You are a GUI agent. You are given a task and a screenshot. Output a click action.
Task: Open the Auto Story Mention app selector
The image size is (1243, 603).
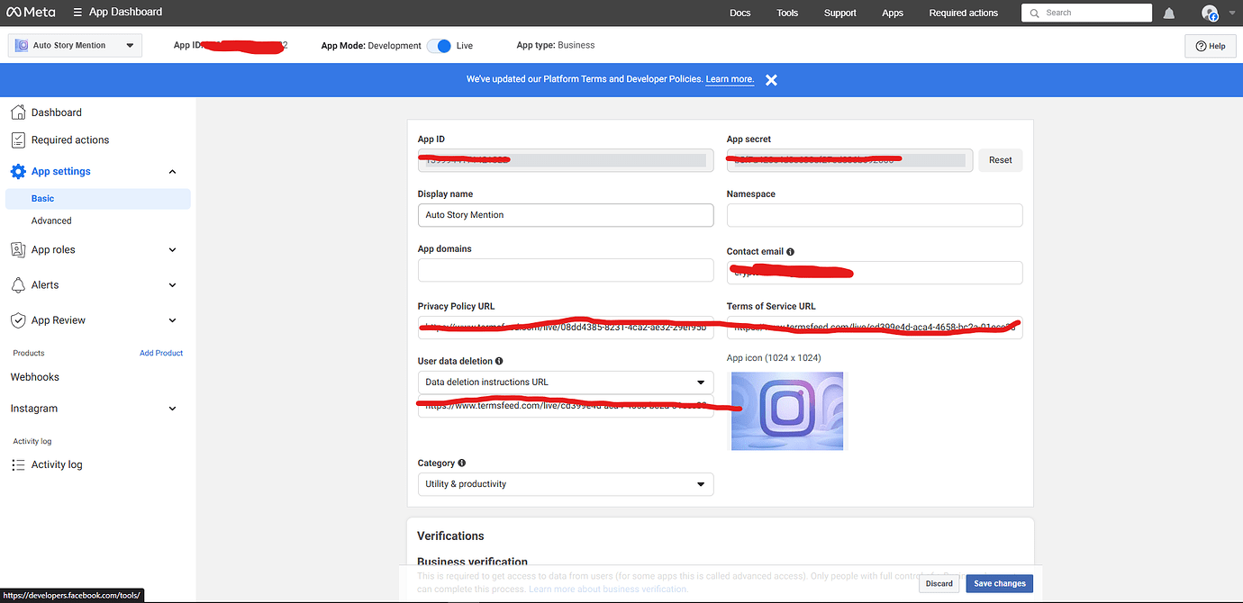(x=75, y=44)
